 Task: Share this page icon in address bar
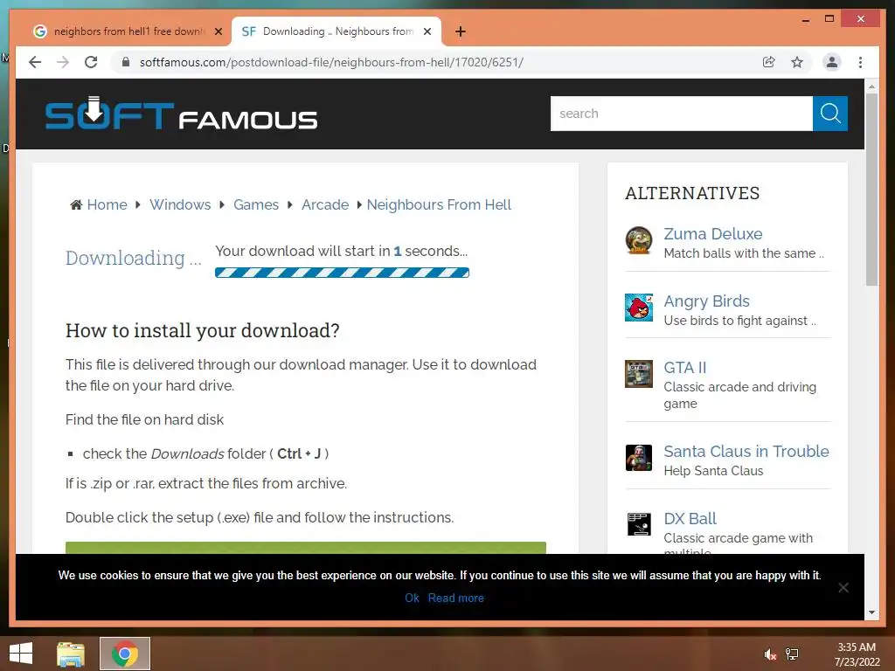(769, 62)
